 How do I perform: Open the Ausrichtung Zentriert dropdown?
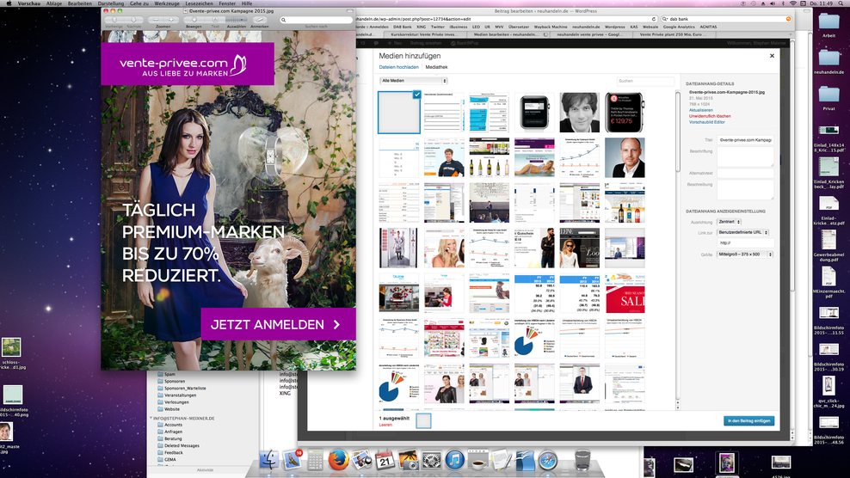click(x=729, y=222)
